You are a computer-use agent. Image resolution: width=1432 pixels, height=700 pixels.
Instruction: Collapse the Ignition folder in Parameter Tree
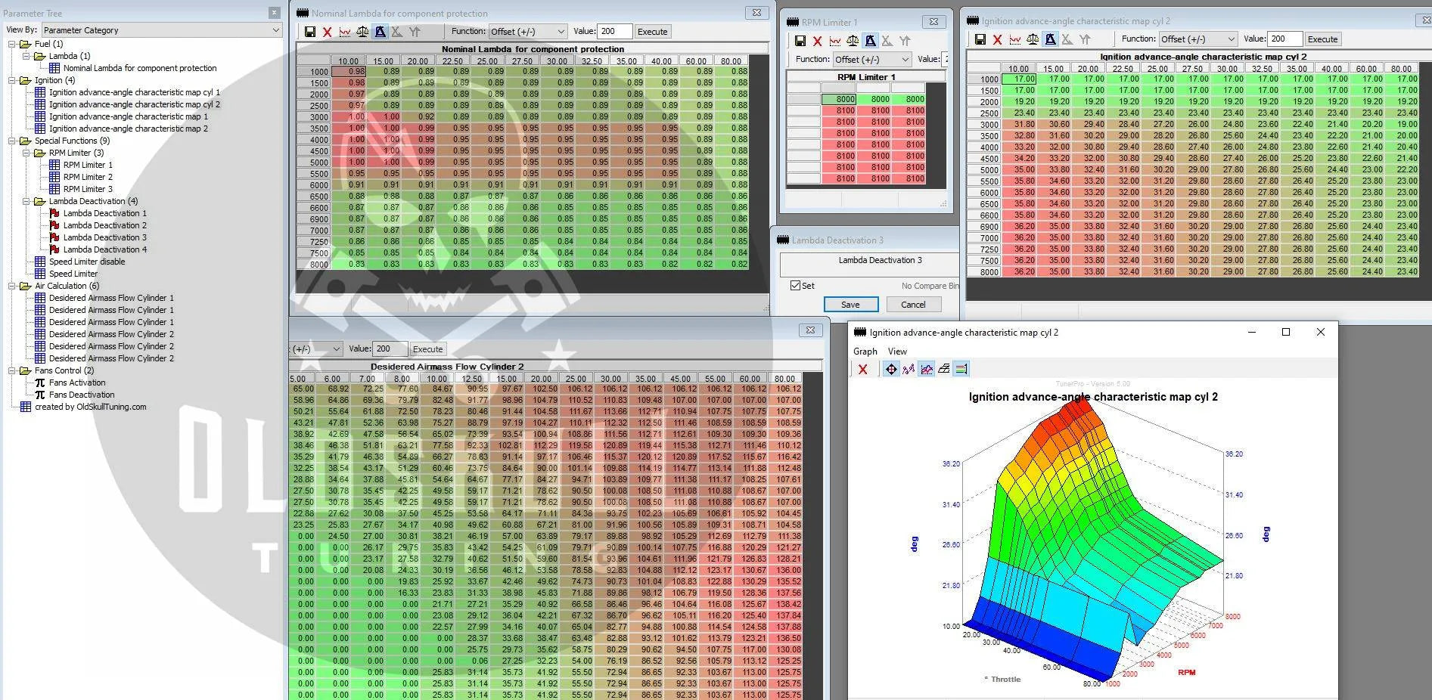coord(13,80)
